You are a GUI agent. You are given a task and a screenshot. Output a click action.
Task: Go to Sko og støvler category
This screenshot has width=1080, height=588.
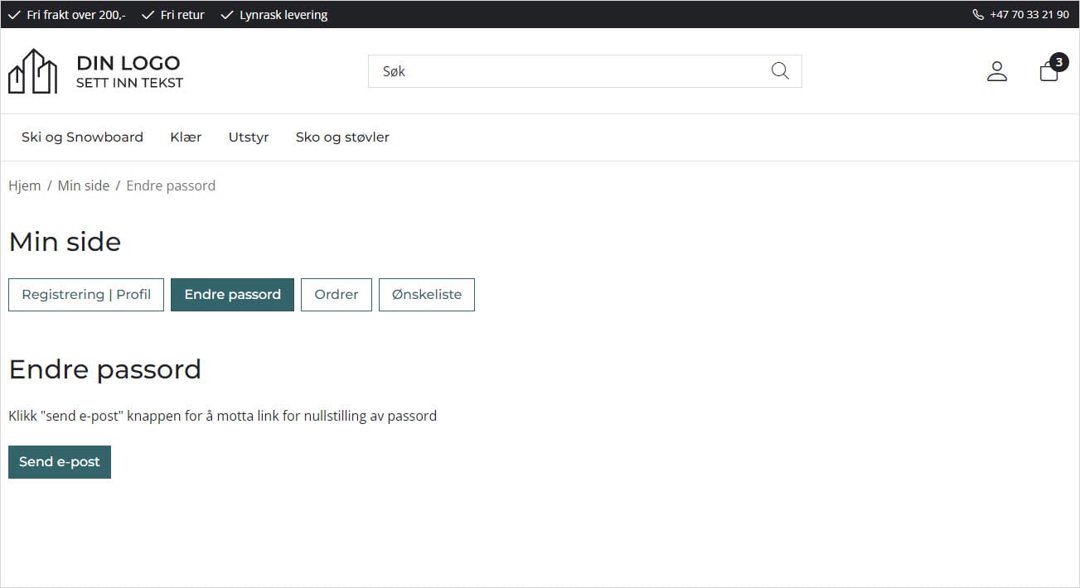coord(342,137)
